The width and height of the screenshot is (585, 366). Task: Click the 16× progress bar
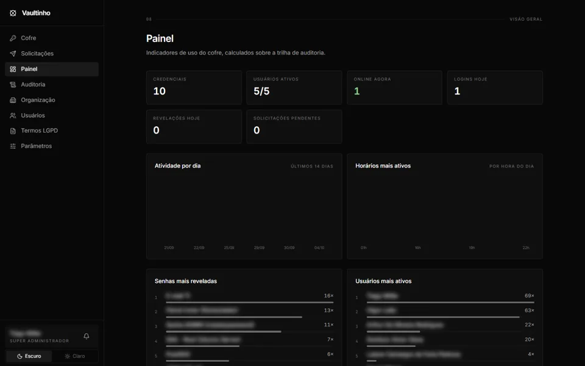(x=250, y=302)
